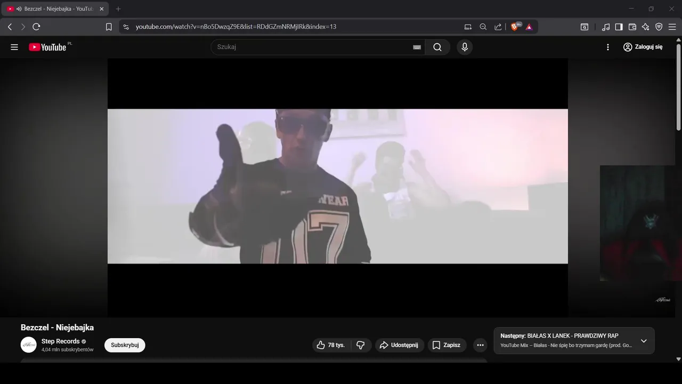Toggle the browser sidebar panel
The image size is (682, 384).
pos(619,27)
